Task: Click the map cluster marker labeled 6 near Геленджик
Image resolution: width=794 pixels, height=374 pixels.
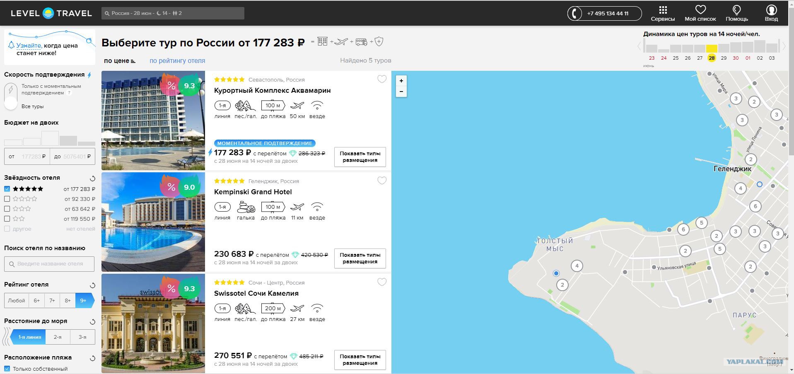Action: tap(755, 206)
